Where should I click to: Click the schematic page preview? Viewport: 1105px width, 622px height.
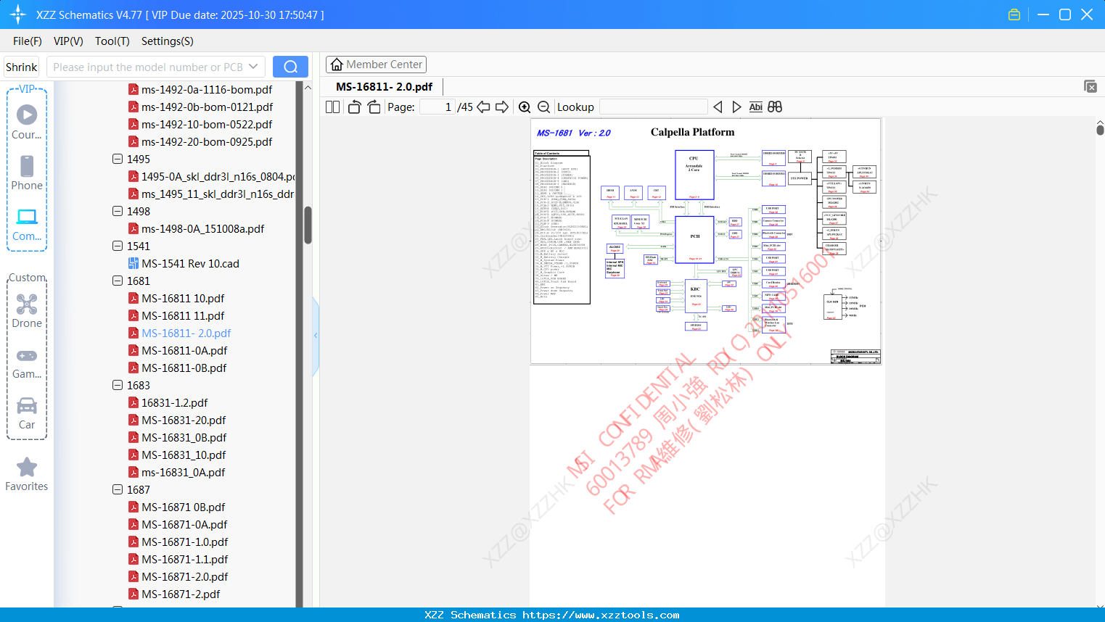(705, 241)
